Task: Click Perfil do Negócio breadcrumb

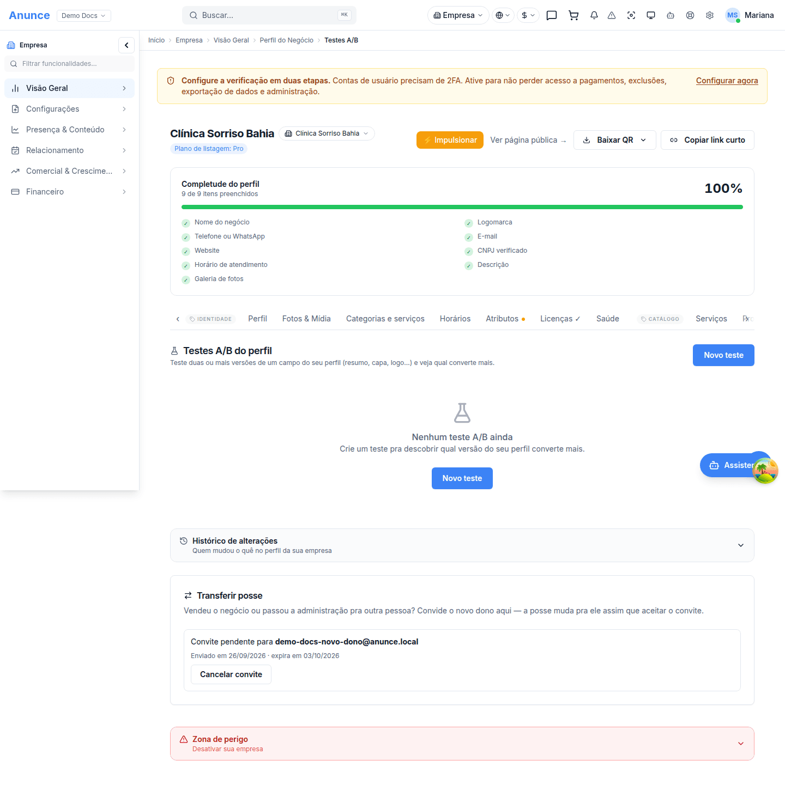Action: pos(287,40)
